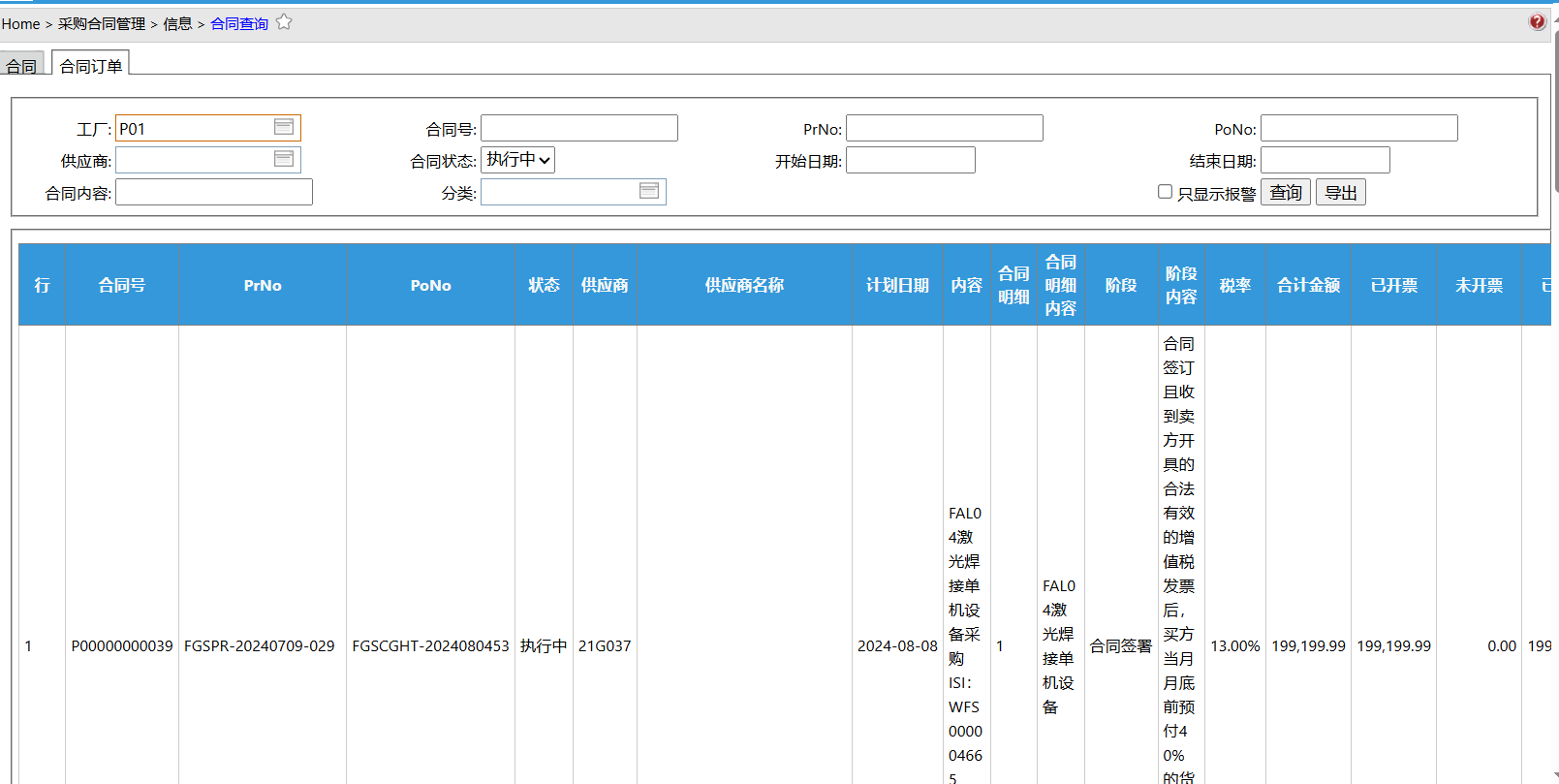Click the 执行中 status cell
1559x784 pixels.
pos(544,645)
